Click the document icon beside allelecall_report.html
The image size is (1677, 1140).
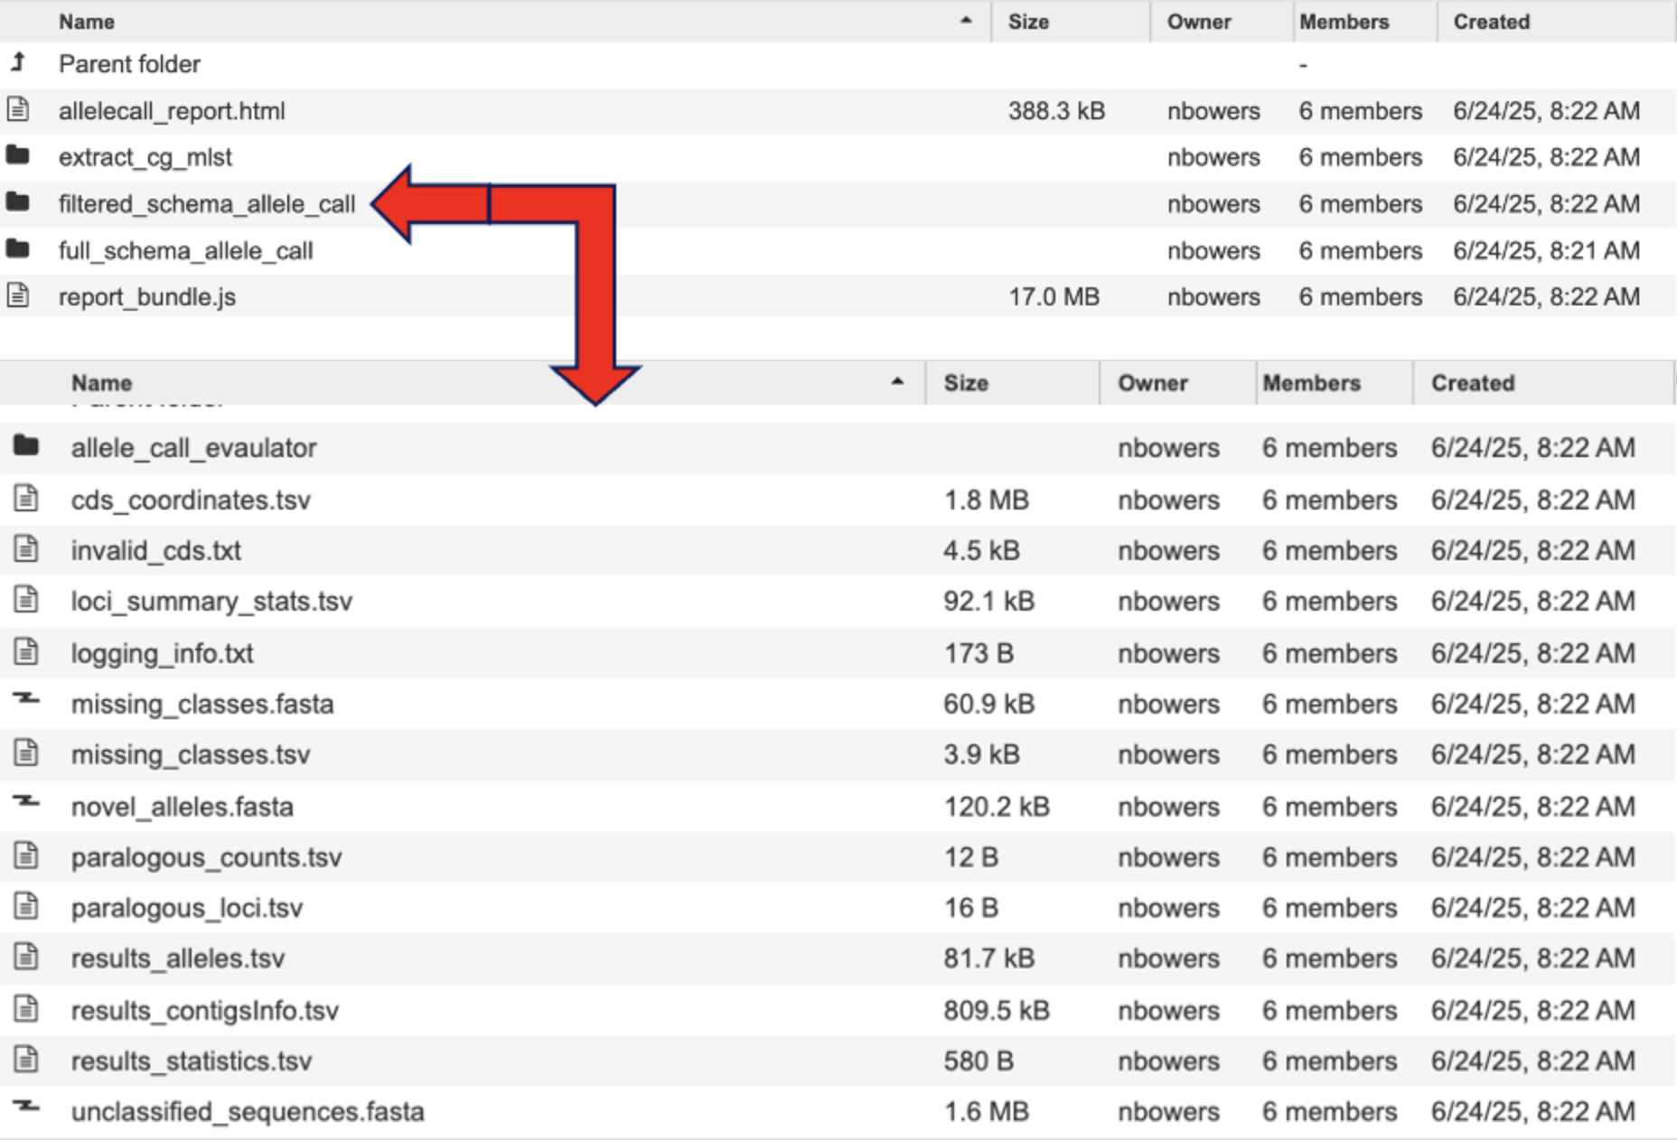tap(18, 110)
